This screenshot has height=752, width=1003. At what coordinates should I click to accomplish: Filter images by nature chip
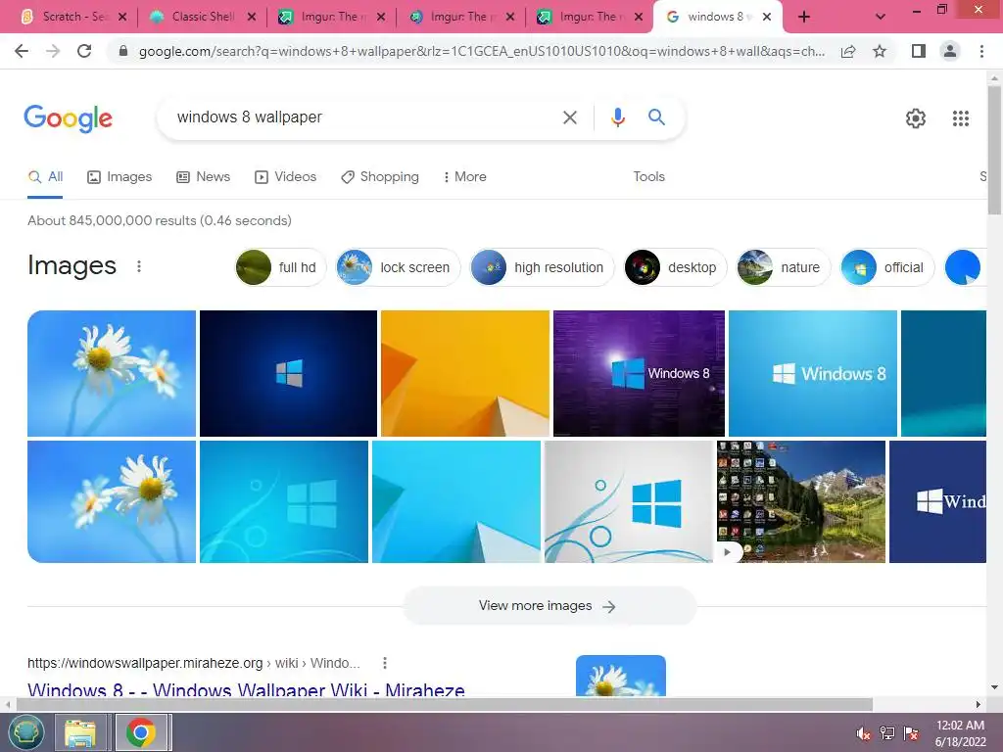[x=783, y=267]
